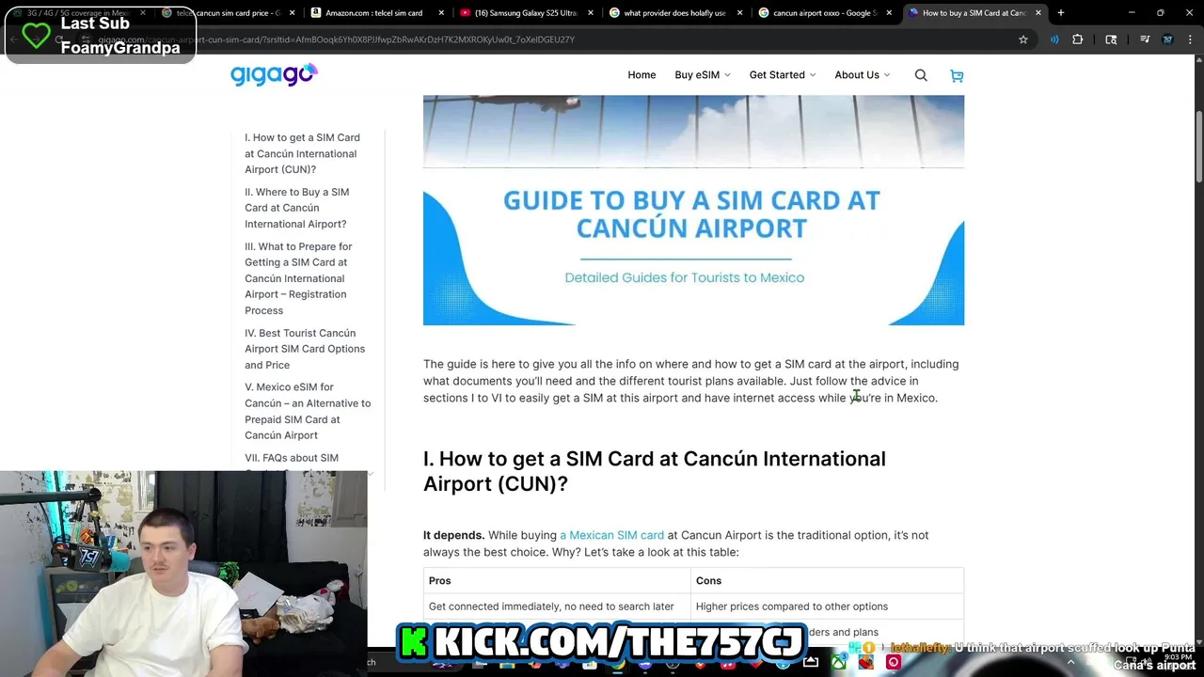Screen dimensions: 1204x677
Task: Jump to section VII FAQs about SIM
Action: 292,458
